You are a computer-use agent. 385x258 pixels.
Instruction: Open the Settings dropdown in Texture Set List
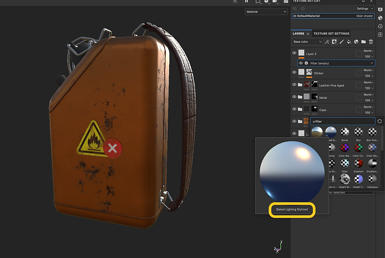point(365,8)
